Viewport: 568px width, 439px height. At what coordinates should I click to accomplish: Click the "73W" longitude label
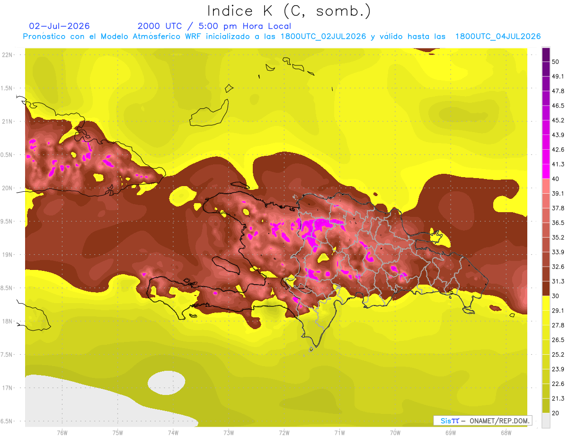click(x=229, y=433)
